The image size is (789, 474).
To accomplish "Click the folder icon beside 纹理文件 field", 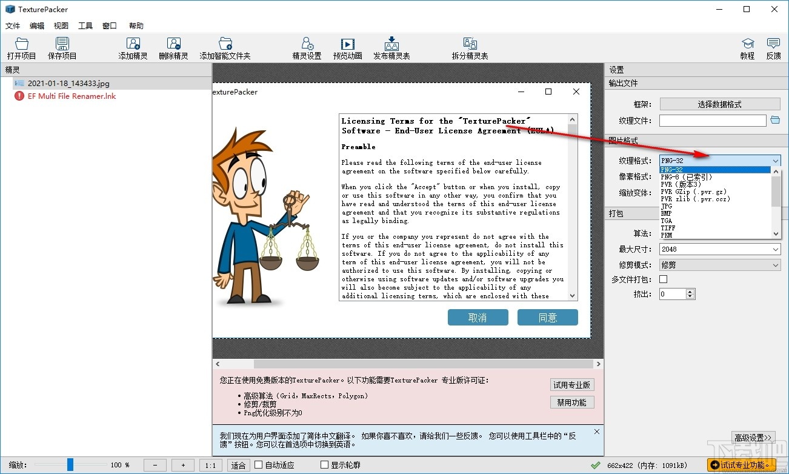I will (x=775, y=121).
